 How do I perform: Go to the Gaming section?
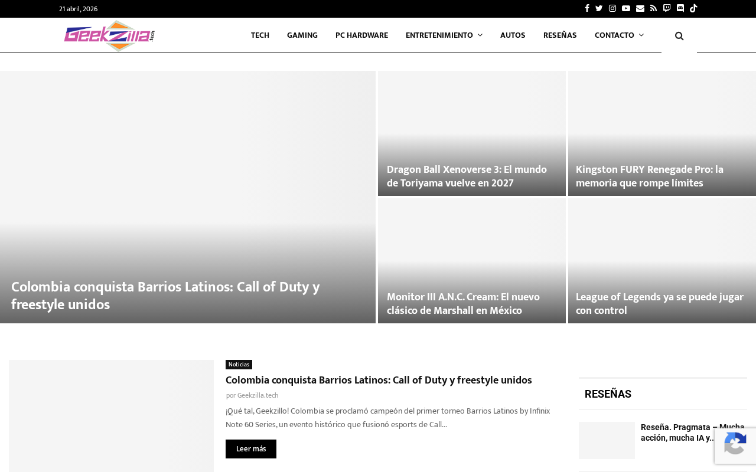[302, 35]
